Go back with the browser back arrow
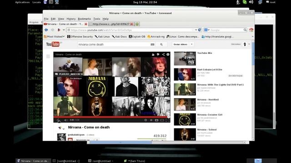The height and width of the screenshot is (163, 291). [46, 30]
